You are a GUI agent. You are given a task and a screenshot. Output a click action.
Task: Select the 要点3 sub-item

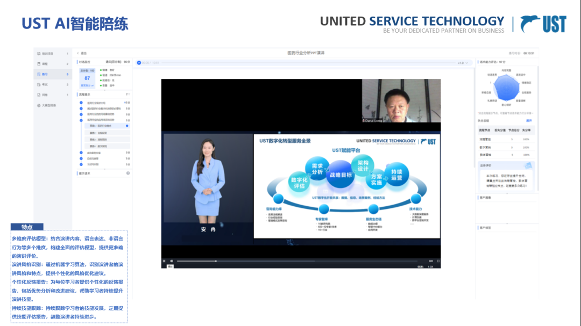point(107,140)
